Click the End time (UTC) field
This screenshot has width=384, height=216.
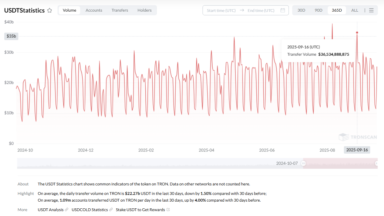(x=261, y=10)
